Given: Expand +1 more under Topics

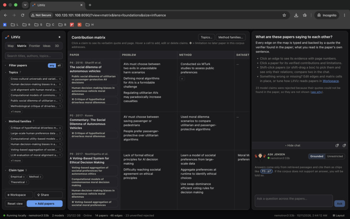Looking at the screenshot, I should pyautogui.click(x=16, y=112).
